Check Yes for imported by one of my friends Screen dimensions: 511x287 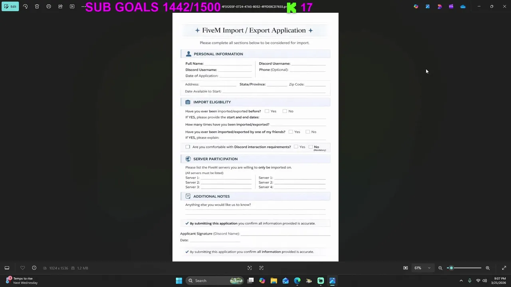pos(291,132)
